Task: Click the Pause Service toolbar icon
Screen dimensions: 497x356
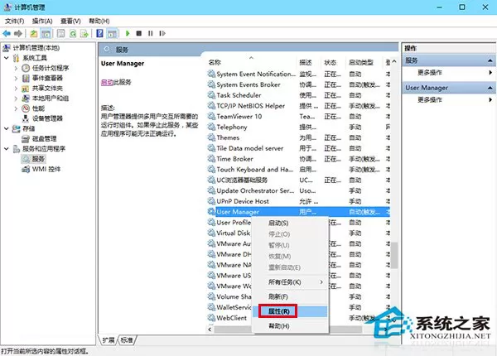Action: pyautogui.click(x=151, y=33)
